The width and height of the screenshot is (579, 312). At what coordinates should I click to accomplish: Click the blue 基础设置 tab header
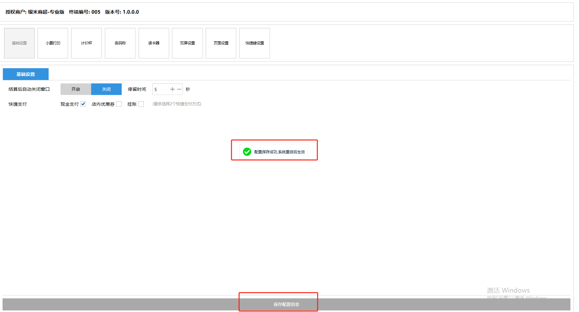click(x=26, y=74)
